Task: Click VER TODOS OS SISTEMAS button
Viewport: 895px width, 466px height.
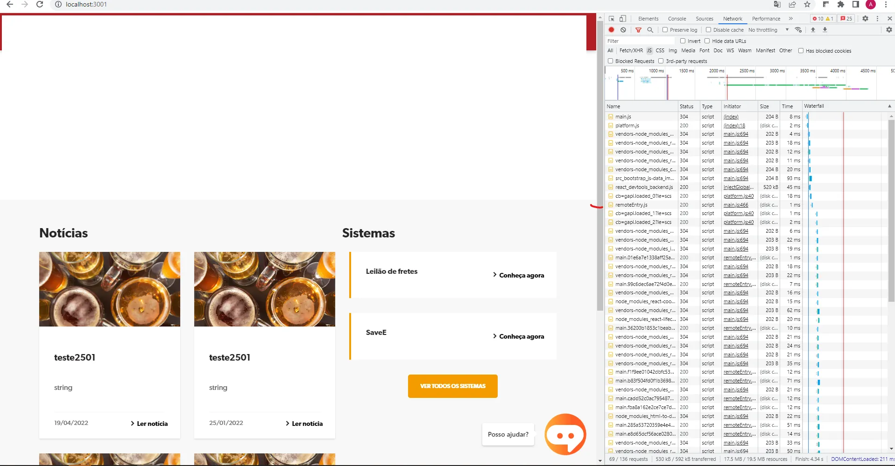Action: tap(453, 386)
